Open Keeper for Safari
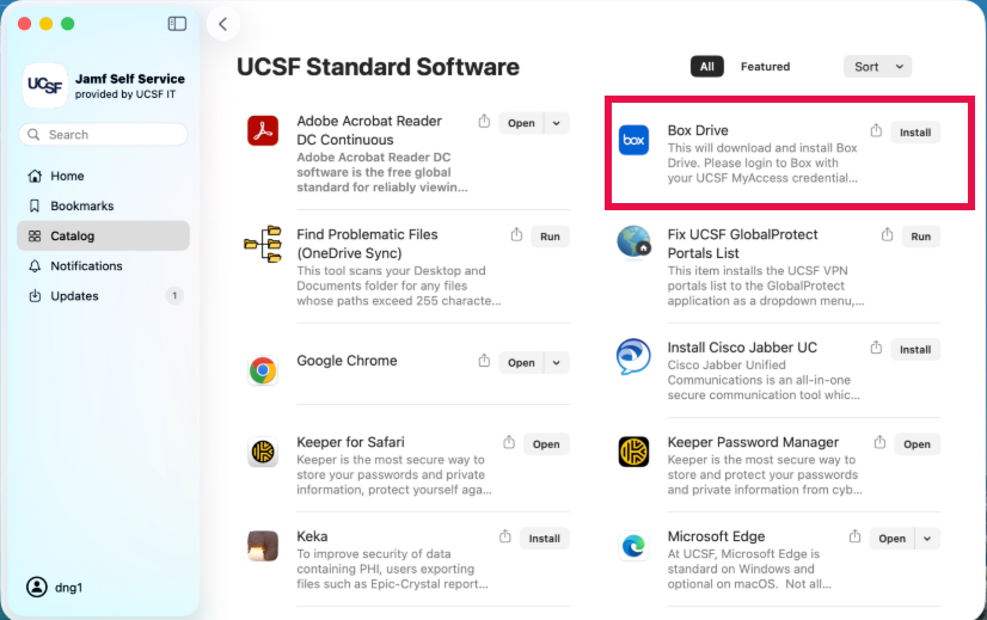The height and width of the screenshot is (620, 987). 546,444
